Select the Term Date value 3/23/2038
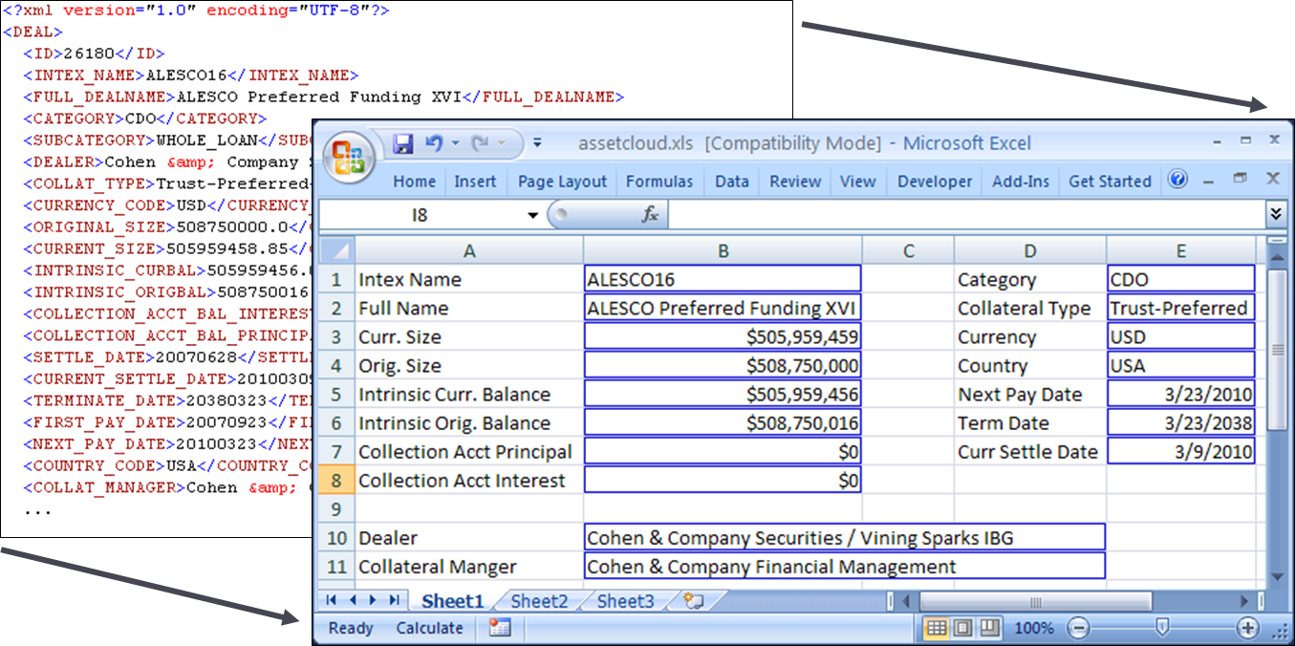The width and height of the screenshot is (1295, 646). click(x=1181, y=422)
